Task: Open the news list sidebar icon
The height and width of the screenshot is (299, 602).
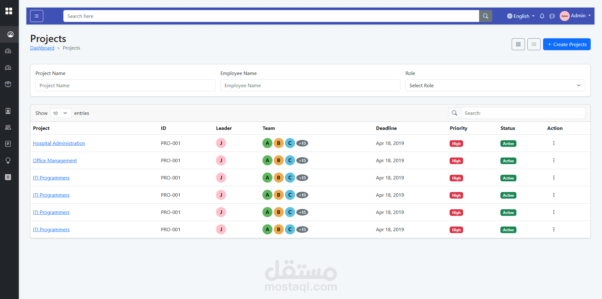Action: (8, 144)
